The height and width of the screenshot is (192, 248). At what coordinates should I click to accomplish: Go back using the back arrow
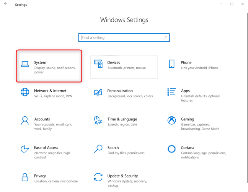point(6,4)
